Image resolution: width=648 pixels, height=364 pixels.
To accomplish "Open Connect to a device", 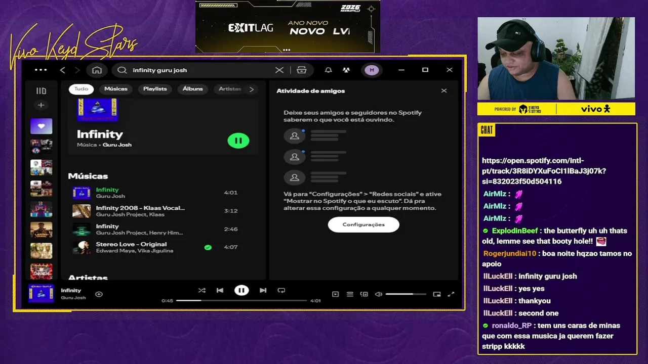I will (x=363, y=294).
